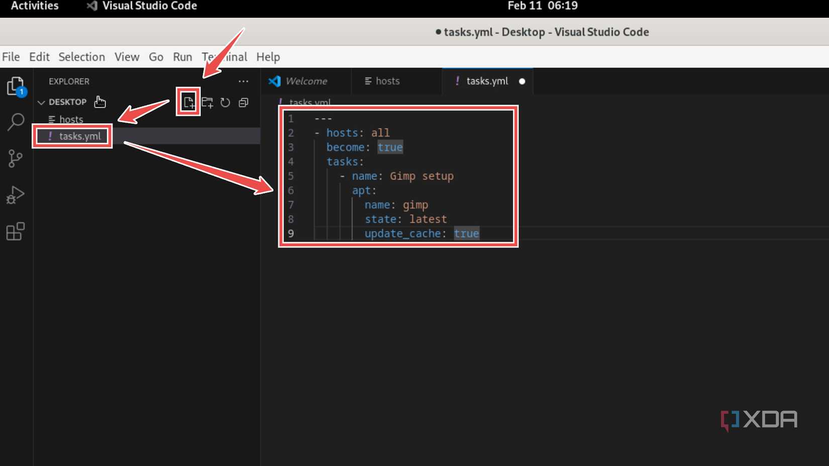Image resolution: width=829 pixels, height=466 pixels.
Task: Click the tasks.yml breadcrumb above the editor
Action: pos(309,102)
